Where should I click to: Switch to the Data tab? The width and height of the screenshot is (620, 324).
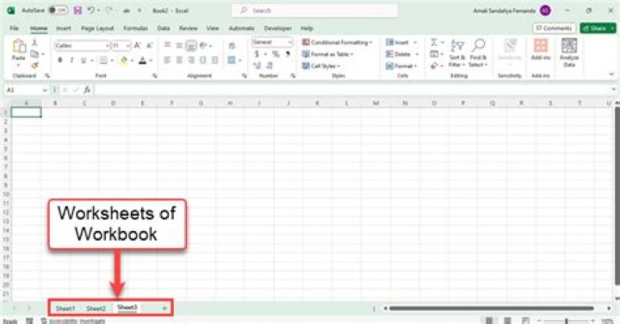tap(164, 28)
